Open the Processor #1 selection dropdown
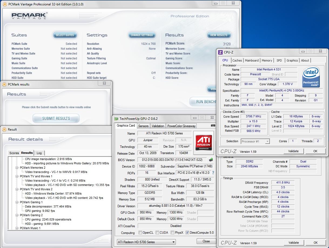329x248 pixels. click(255, 141)
